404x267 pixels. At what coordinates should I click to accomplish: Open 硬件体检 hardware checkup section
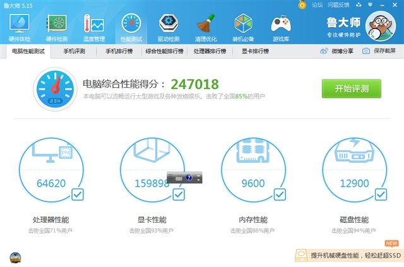pos(20,28)
